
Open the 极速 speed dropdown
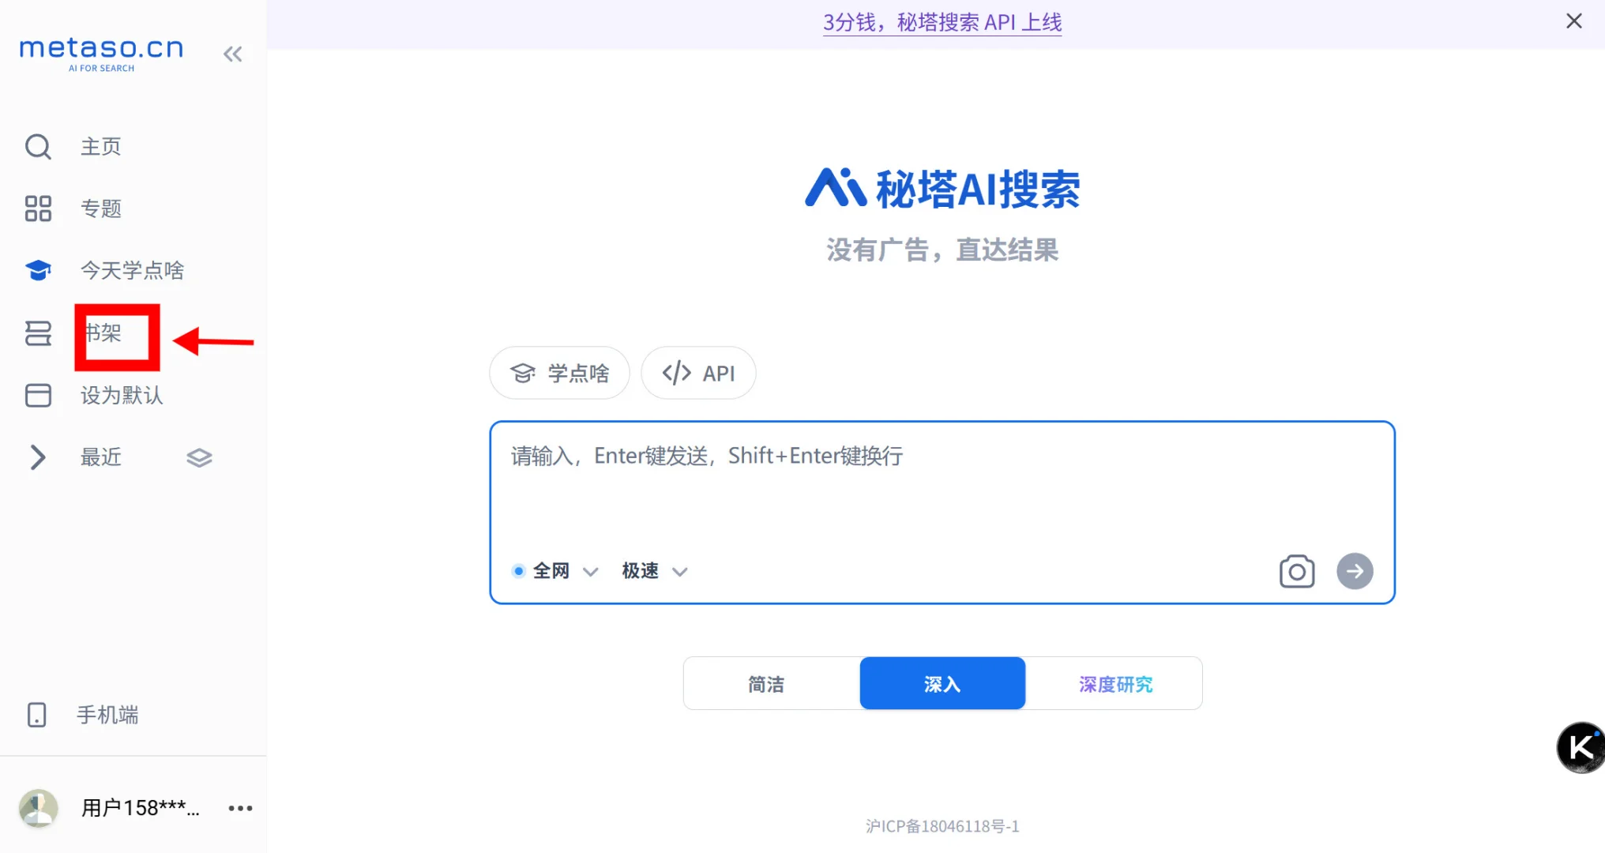pyautogui.click(x=655, y=571)
